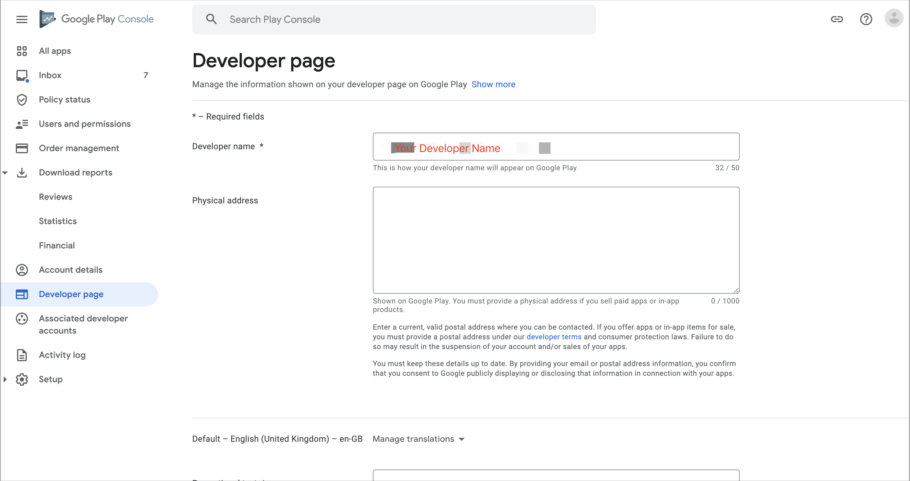Image resolution: width=910 pixels, height=481 pixels.
Task: Expand the Setup section arrow
Action: click(x=5, y=379)
